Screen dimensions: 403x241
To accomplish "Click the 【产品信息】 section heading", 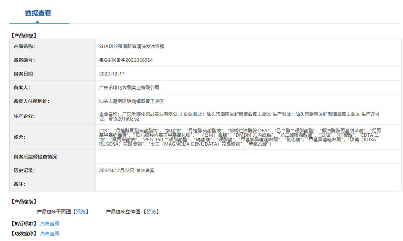I will (x=24, y=36).
